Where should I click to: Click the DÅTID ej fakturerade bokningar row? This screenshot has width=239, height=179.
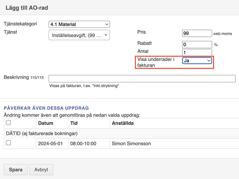tap(122, 133)
